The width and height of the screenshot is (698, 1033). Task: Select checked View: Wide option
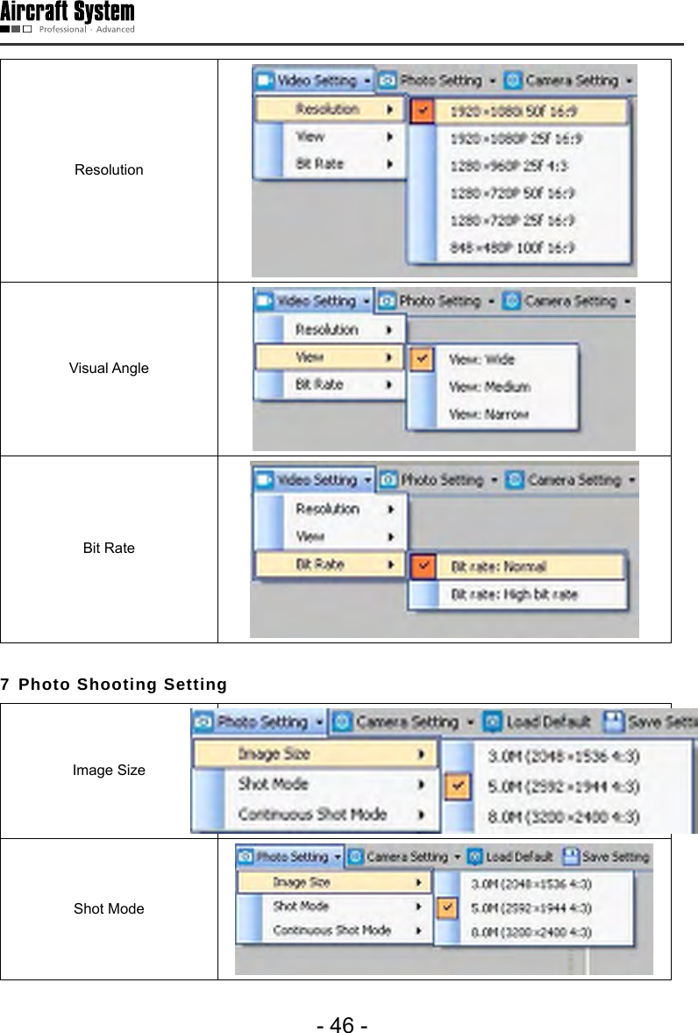tap(493, 359)
